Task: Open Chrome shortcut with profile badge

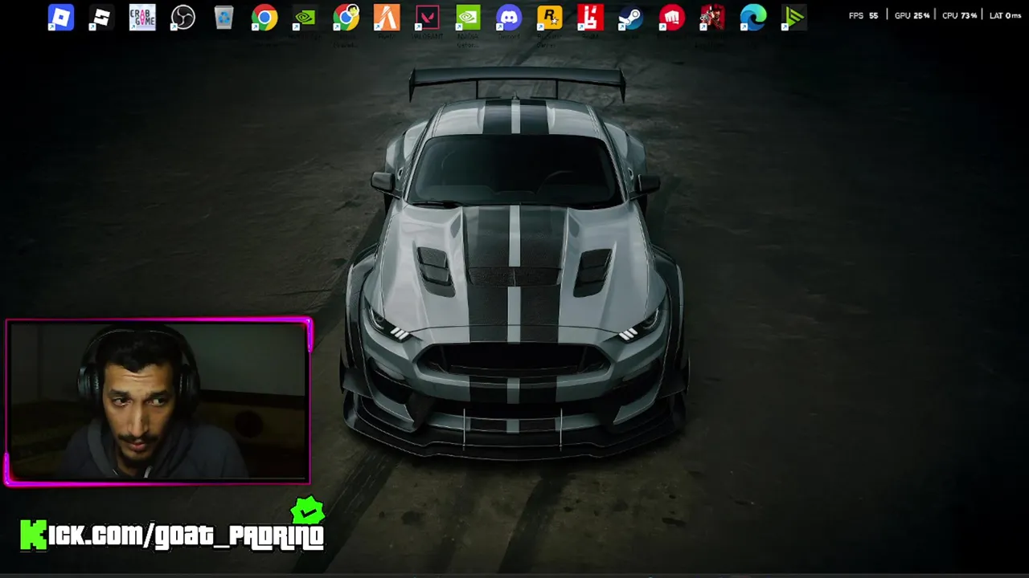Action: pos(346,18)
